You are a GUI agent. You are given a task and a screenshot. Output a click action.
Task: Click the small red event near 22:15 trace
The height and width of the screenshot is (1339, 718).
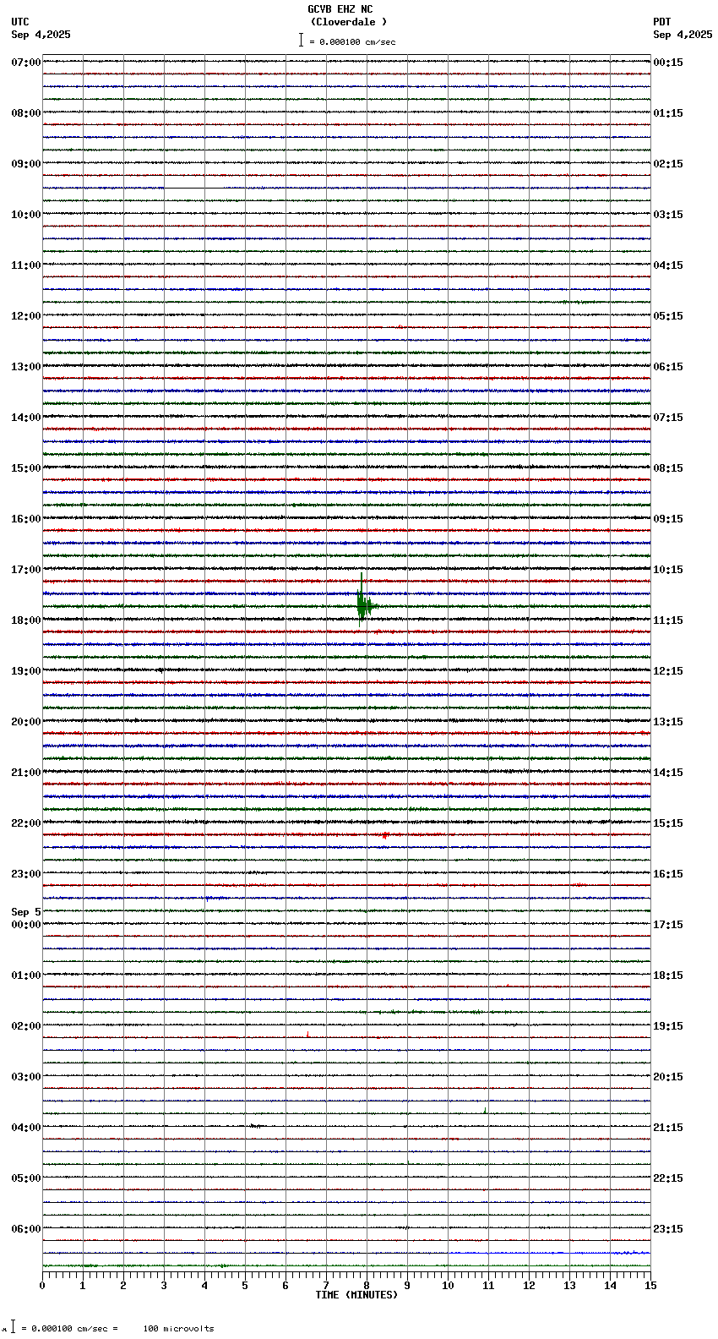point(385,835)
